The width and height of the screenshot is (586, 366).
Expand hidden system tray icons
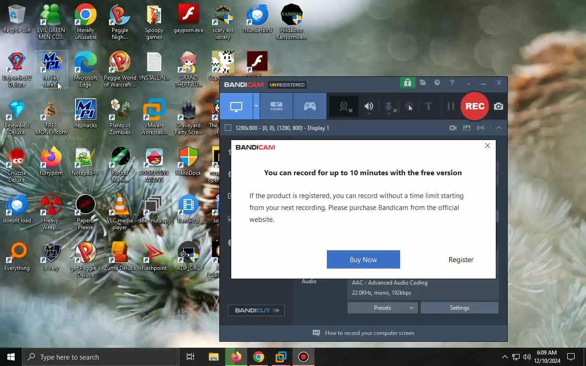(x=505, y=357)
